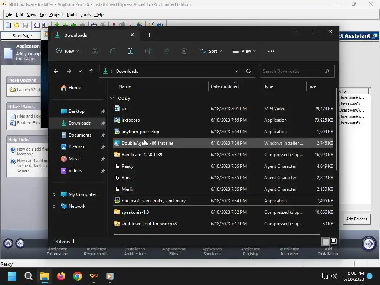Click the InstallShield previous-page round arrow button
Image resolution: width=380 pixels, height=285 pixels.
click(20, 243)
